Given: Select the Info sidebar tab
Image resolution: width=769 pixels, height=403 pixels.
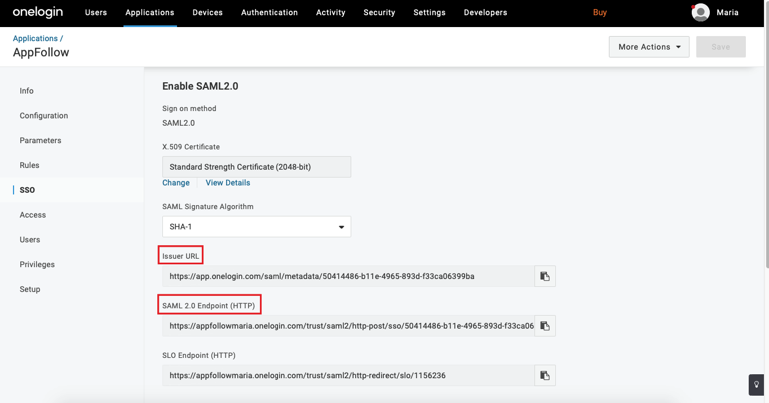Looking at the screenshot, I should (26, 91).
